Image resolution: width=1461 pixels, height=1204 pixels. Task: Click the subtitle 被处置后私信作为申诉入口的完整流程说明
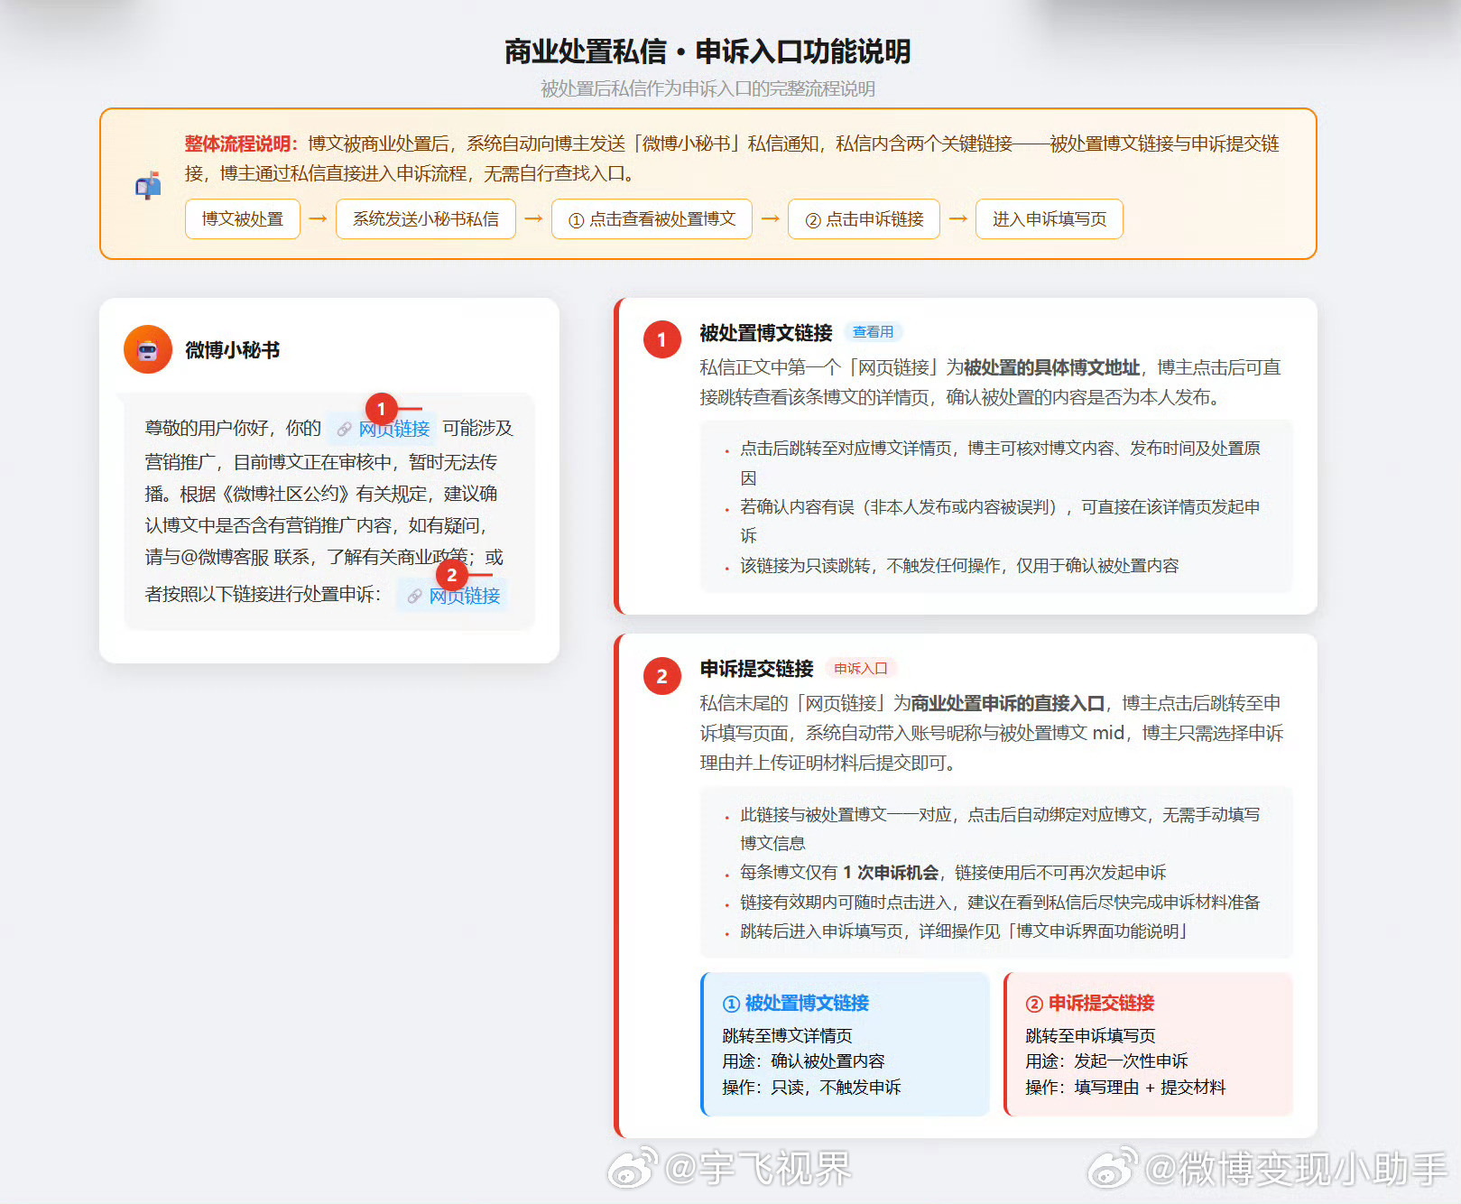coord(707,88)
